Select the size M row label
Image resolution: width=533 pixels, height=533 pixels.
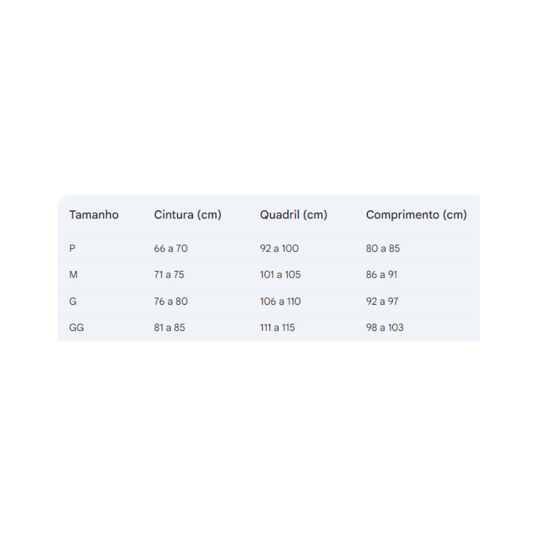click(x=73, y=275)
